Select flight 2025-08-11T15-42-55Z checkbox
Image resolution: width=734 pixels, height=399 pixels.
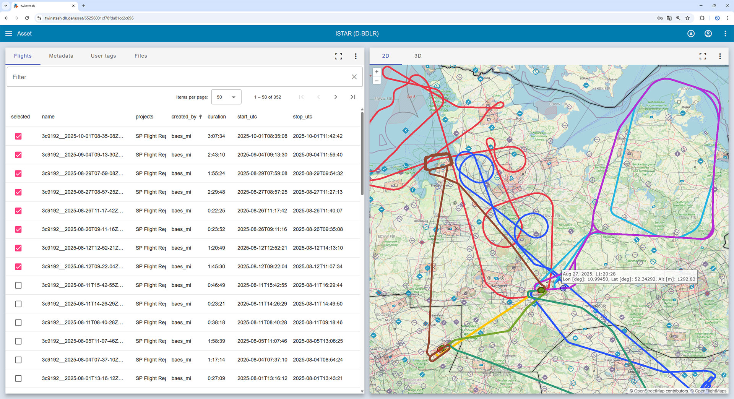tap(18, 285)
